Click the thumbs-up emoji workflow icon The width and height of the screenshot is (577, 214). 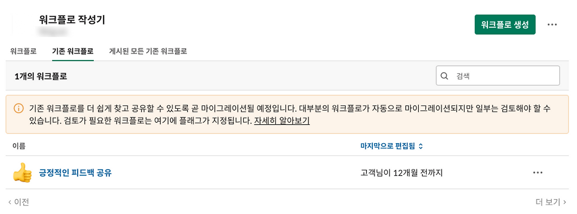pyautogui.click(x=22, y=172)
